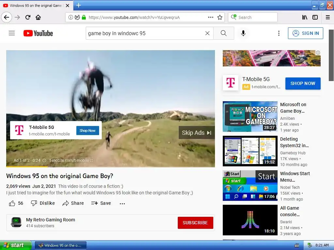Open the Windows Start Menu video thumbnail
This screenshot has width=334, height=250.
(250, 185)
